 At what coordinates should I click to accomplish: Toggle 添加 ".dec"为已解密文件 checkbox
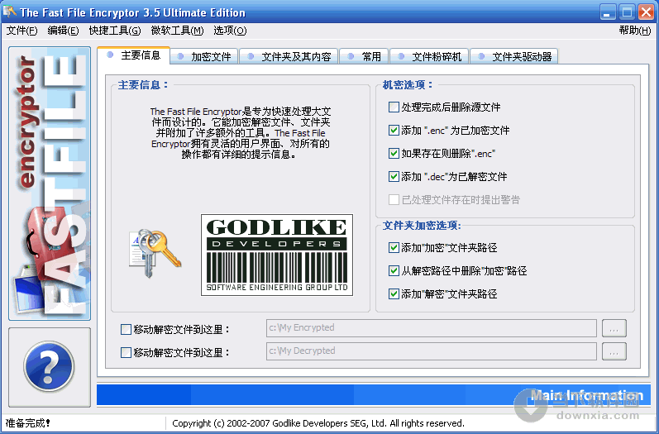pyautogui.click(x=394, y=176)
